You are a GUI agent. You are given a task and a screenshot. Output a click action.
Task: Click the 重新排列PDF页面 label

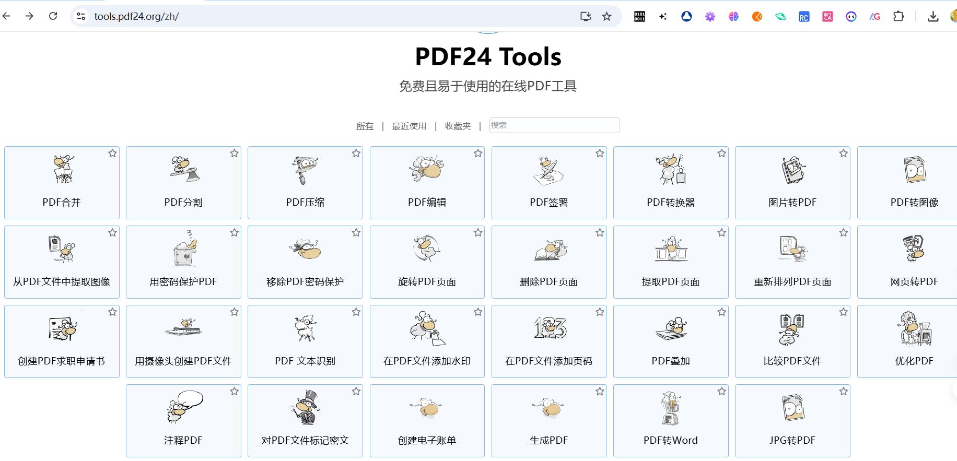[792, 282]
